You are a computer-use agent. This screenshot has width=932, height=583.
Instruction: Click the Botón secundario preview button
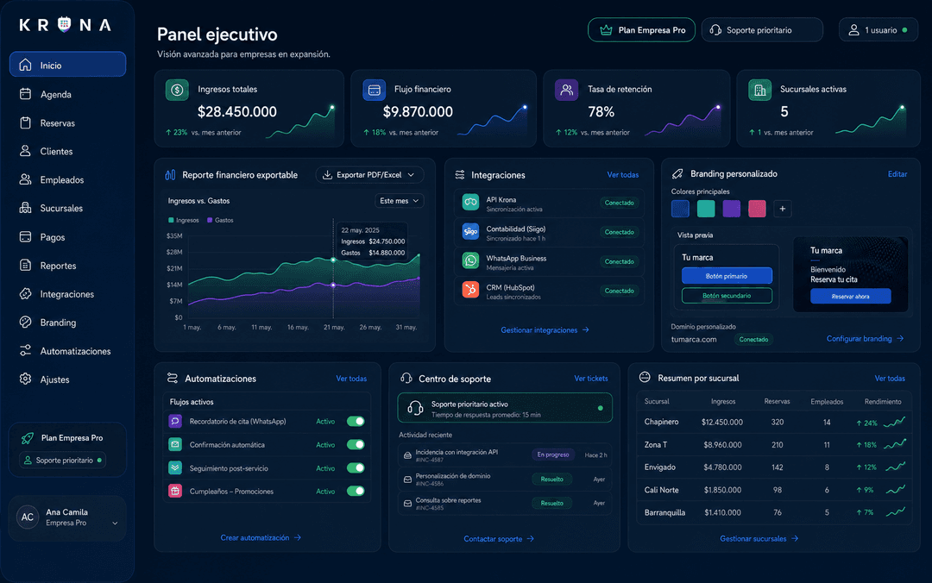727,295
